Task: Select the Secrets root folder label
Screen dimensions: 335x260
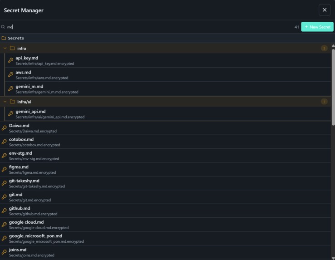Action: coord(16,38)
